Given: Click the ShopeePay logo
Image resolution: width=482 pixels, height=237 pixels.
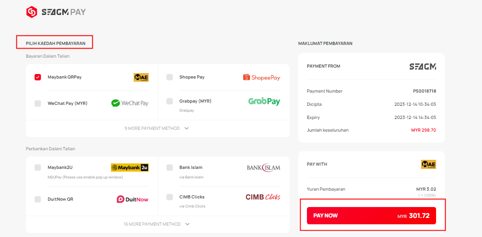Looking at the screenshot, I should pyautogui.click(x=261, y=77).
